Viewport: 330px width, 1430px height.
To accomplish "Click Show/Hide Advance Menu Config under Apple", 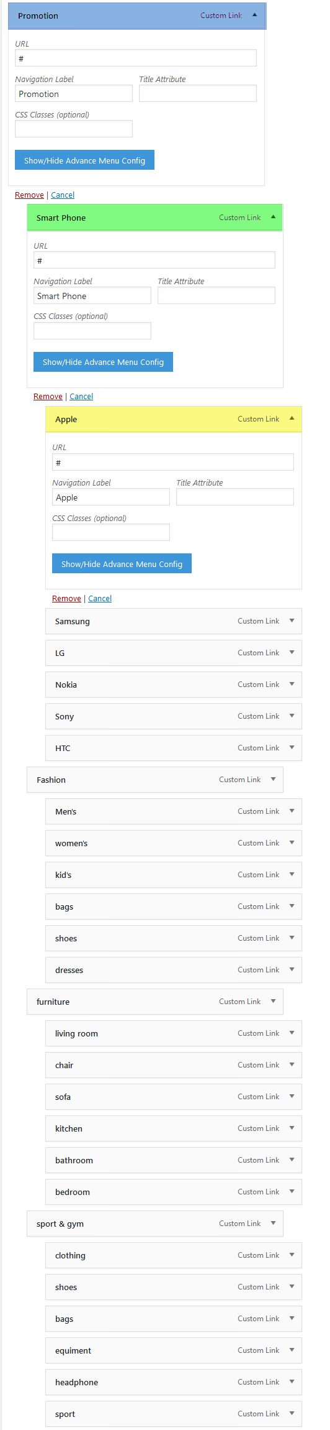I will [122, 564].
